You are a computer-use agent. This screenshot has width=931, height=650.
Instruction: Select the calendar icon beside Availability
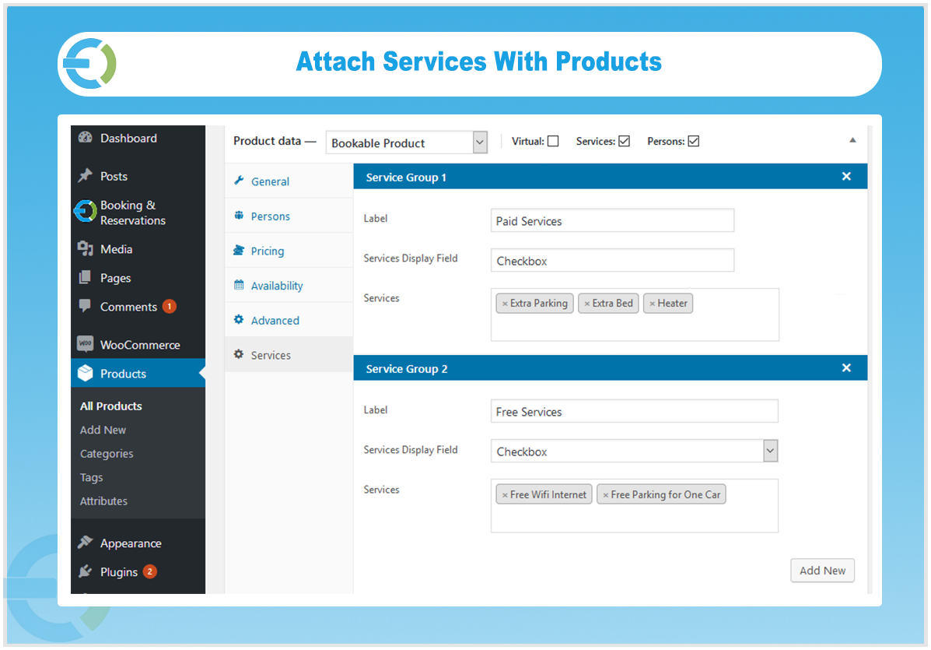click(x=239, y=285)
